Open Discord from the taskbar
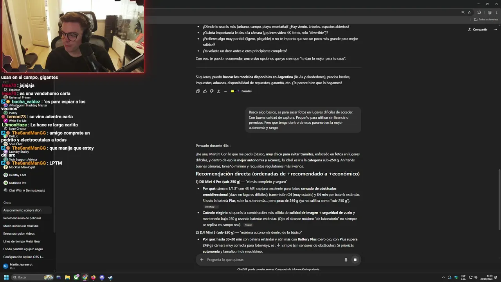 pyautogui.click(x=102, y=277)
